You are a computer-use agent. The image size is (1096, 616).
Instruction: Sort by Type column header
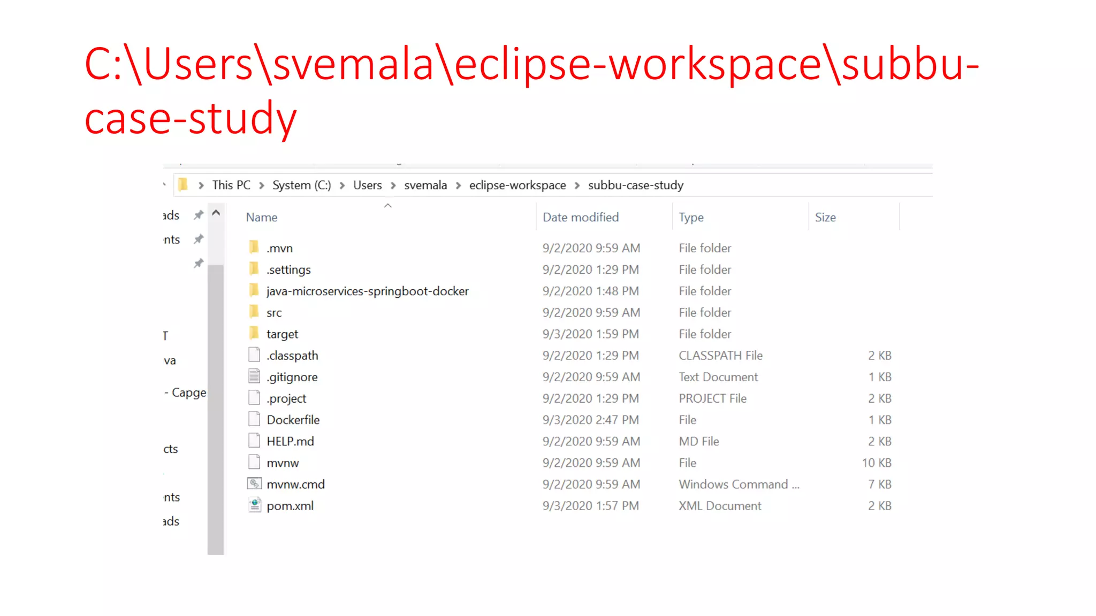point(691,217)
